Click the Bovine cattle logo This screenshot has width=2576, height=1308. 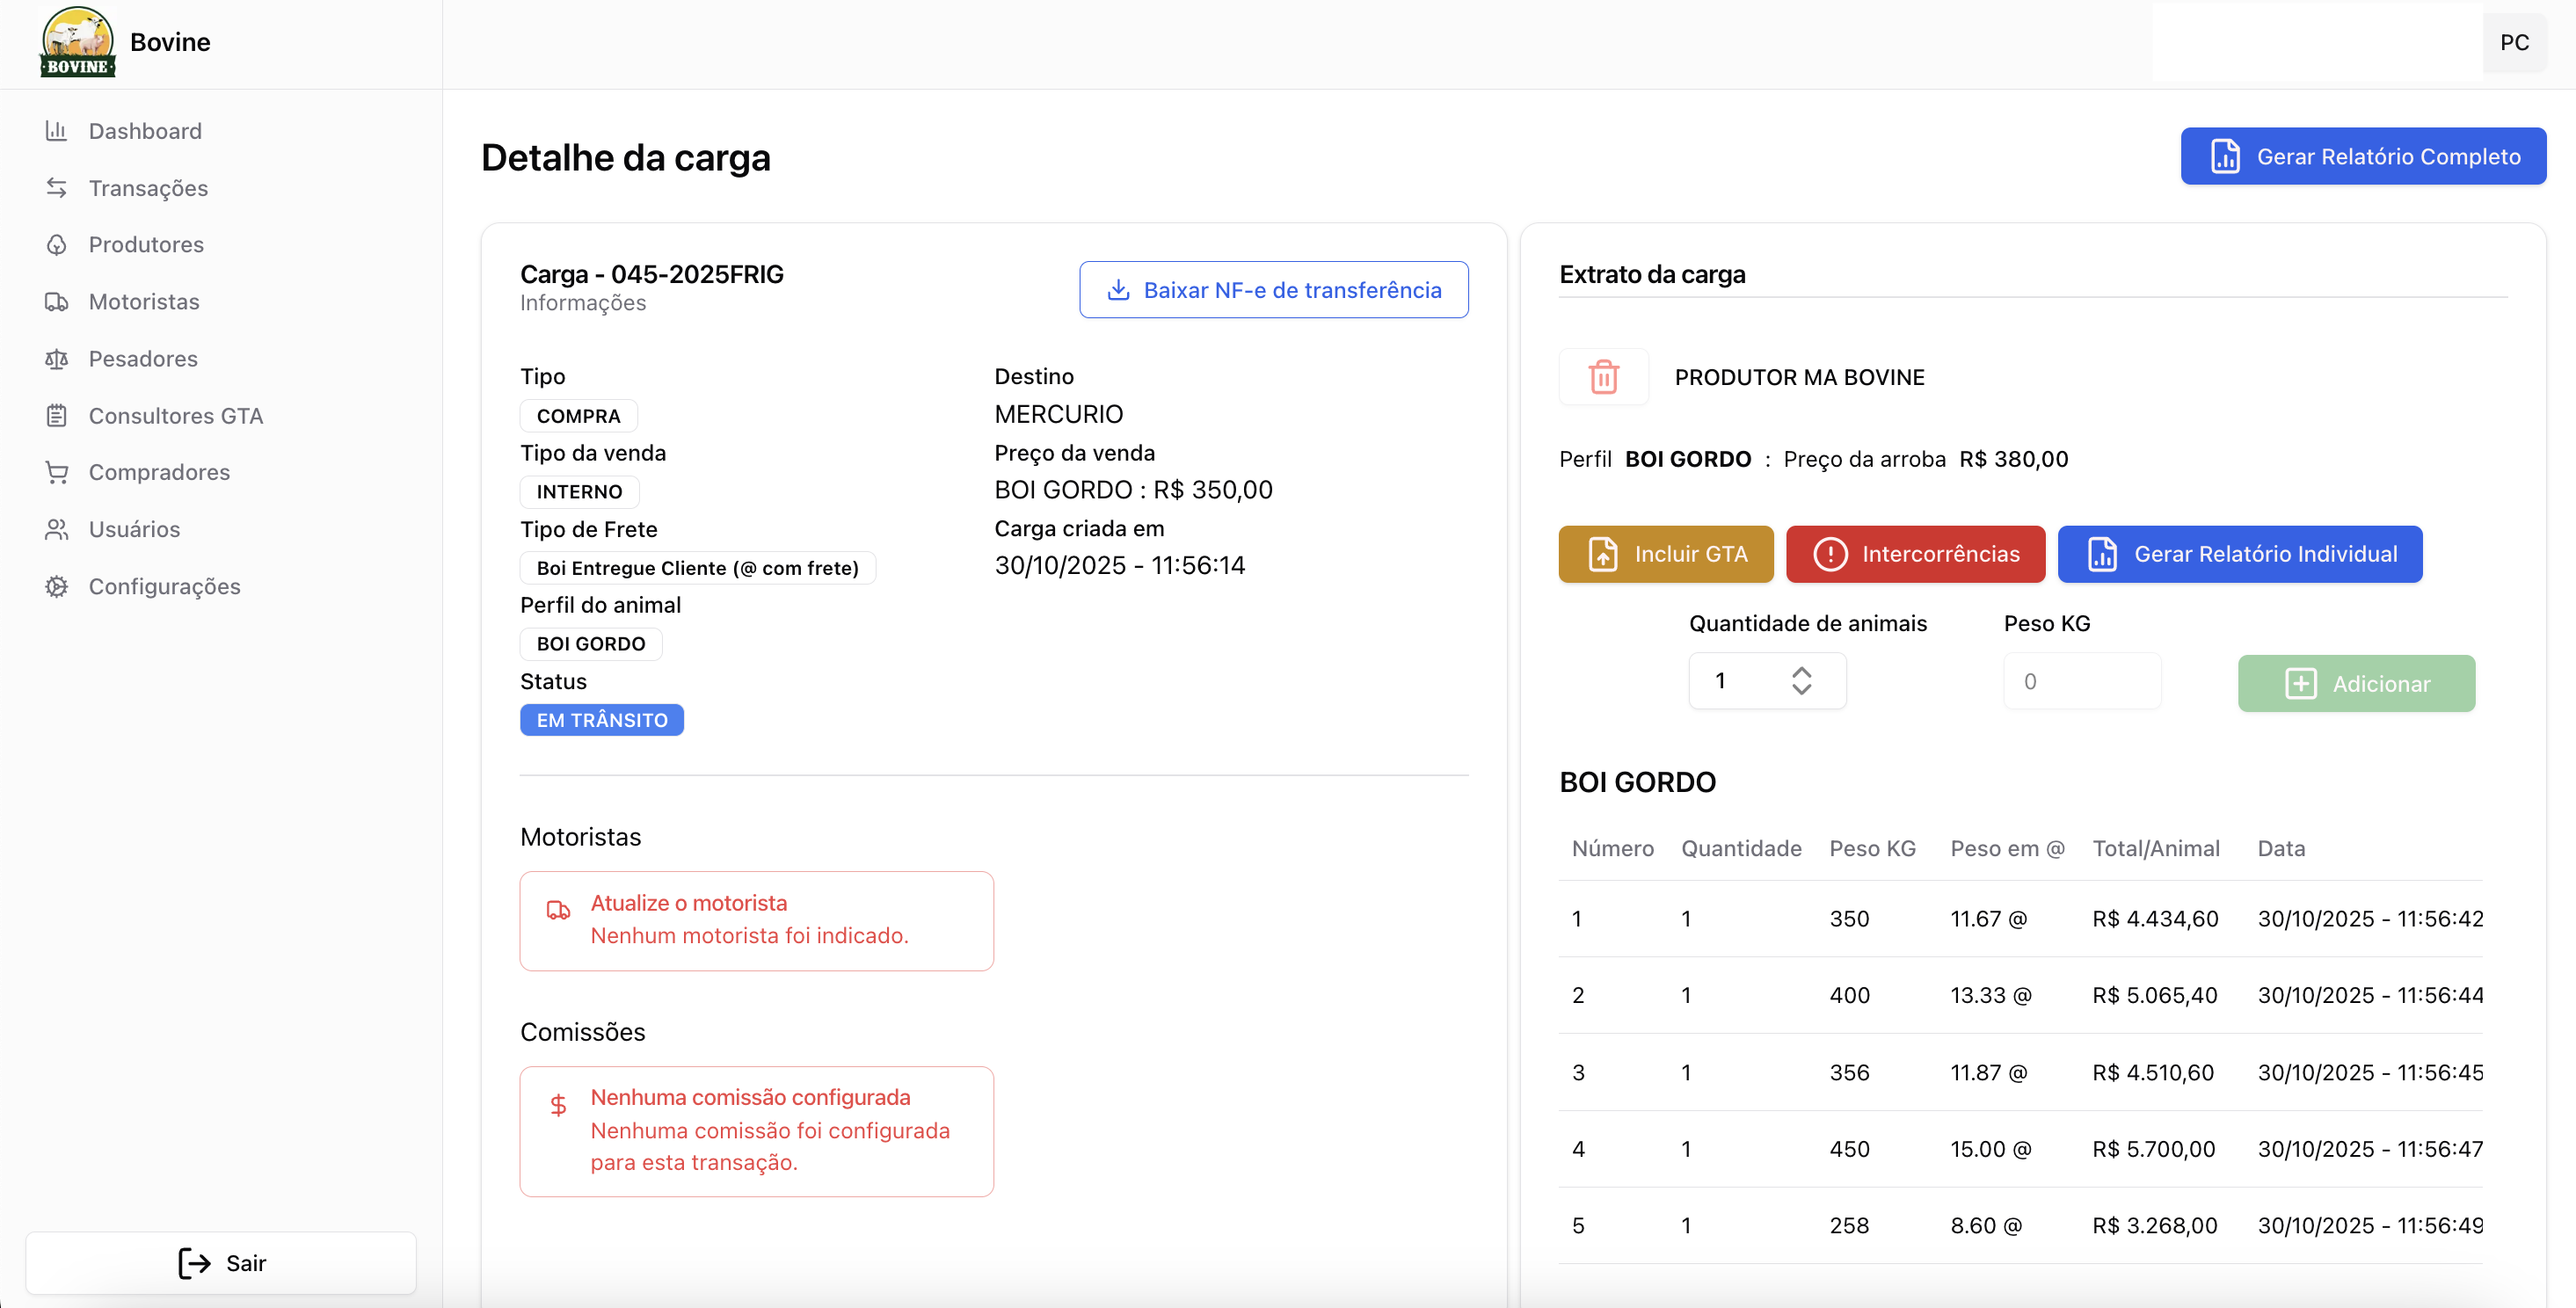(x=78, y=42)
